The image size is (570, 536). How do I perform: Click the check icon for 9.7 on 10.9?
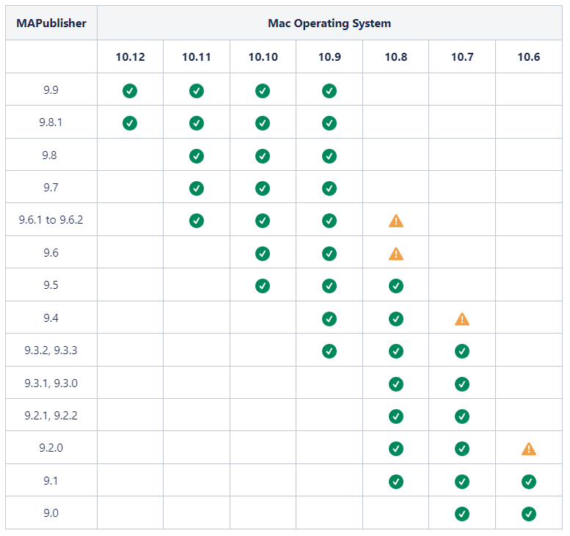[329, 188]
